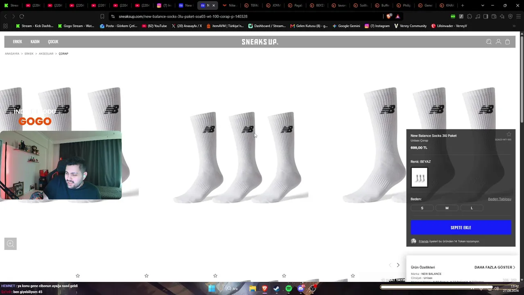
Task: Select size L
Action: point(472,208)
